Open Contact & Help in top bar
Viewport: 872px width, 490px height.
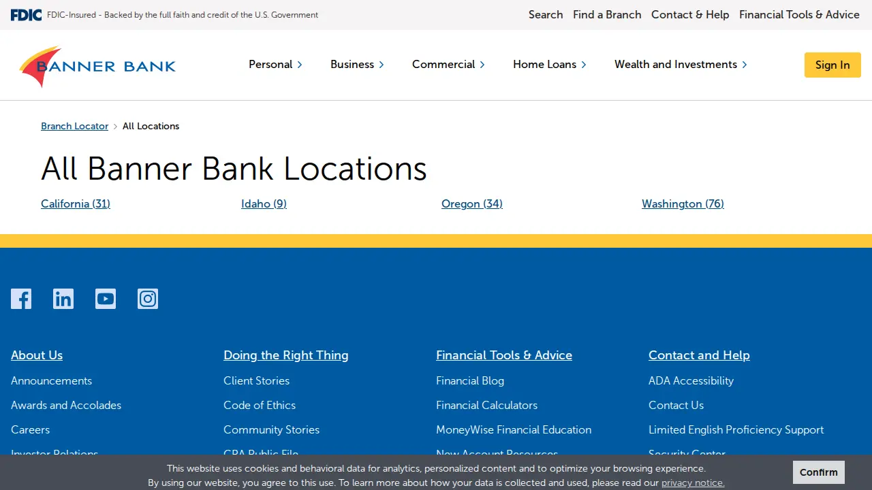[690, 15]
